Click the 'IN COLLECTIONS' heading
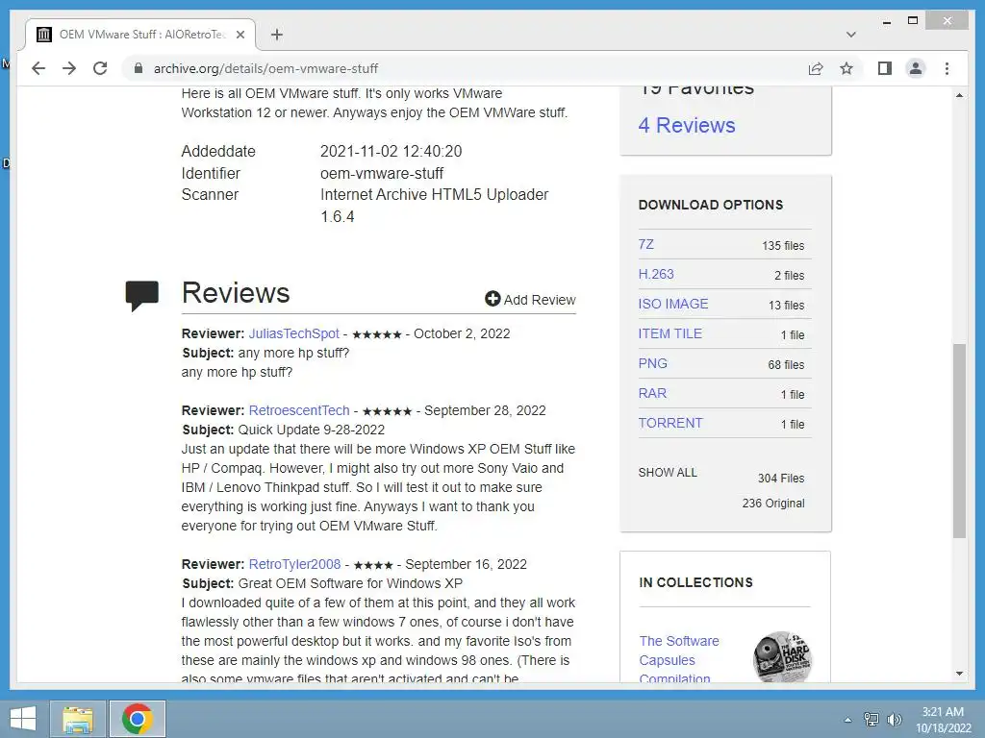This screenshot has height=738, width=985. point(696,582)
